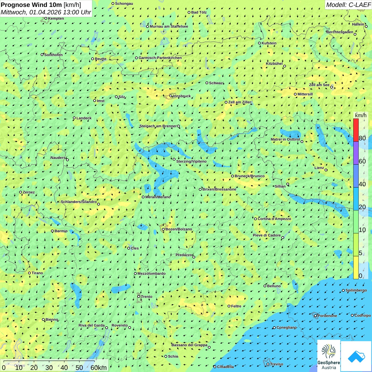Click the Hallein city marker
Viewport: 372px width, 372px height.
point(366,26)
